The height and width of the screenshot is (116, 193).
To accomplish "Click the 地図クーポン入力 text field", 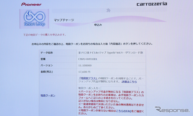I will click(120, 88).
